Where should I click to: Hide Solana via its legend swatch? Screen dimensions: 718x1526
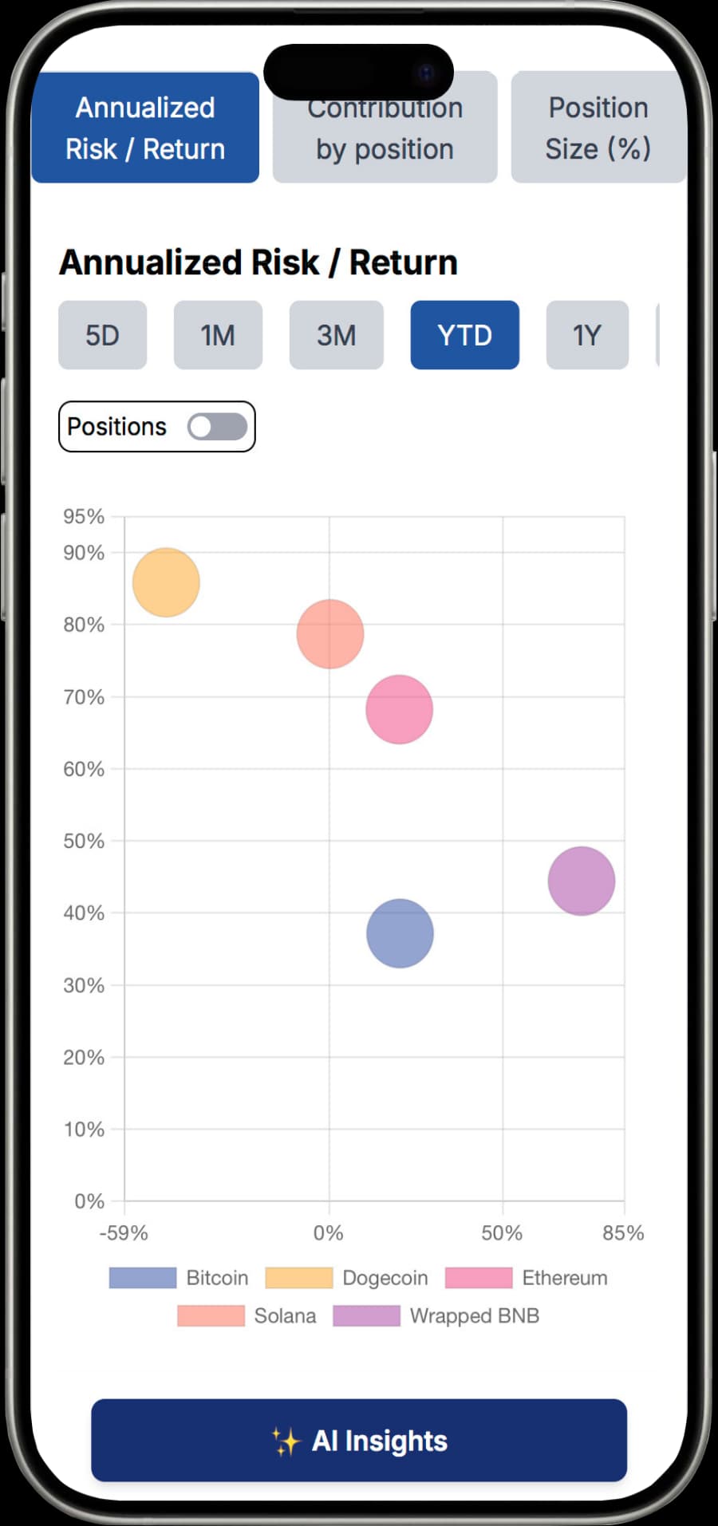click(211, 1315)
